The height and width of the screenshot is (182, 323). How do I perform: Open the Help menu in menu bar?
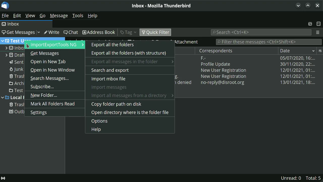92,16
